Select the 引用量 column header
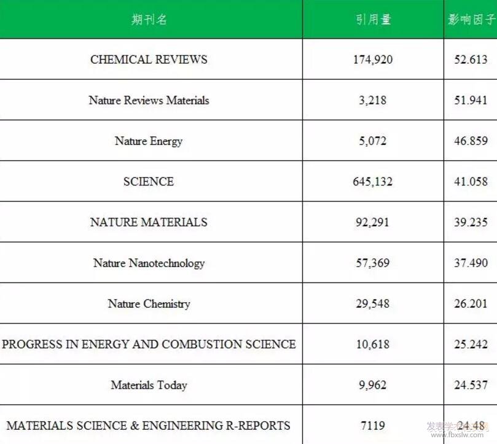Screen dimensions: 497x444 pyautogui.click(x=373, y=20)
